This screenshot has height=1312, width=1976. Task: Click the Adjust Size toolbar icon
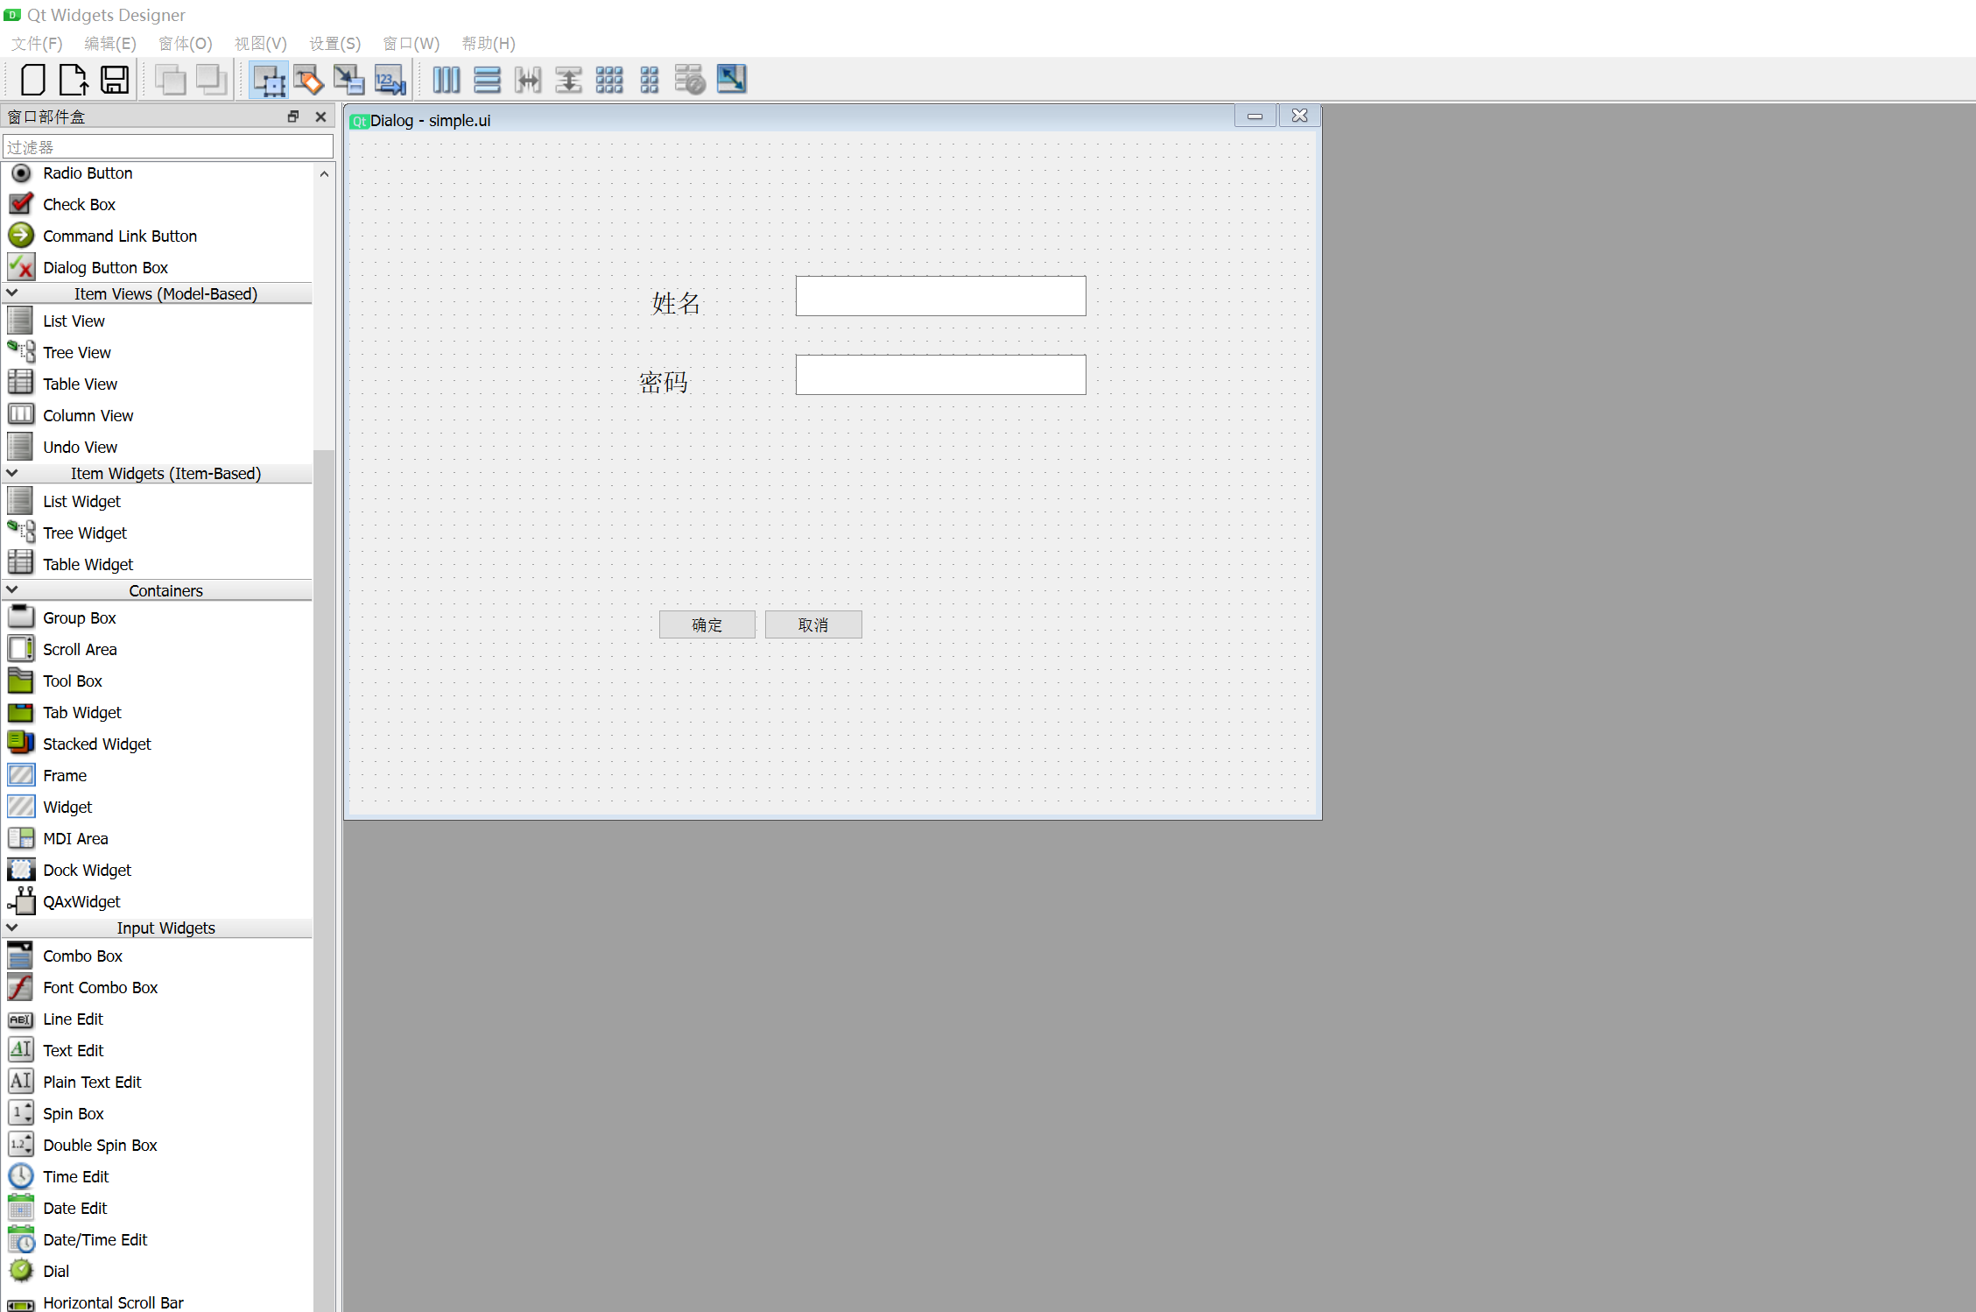(731, 80)
